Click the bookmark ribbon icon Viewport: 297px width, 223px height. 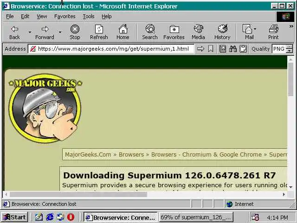click(x=211, y=49)
